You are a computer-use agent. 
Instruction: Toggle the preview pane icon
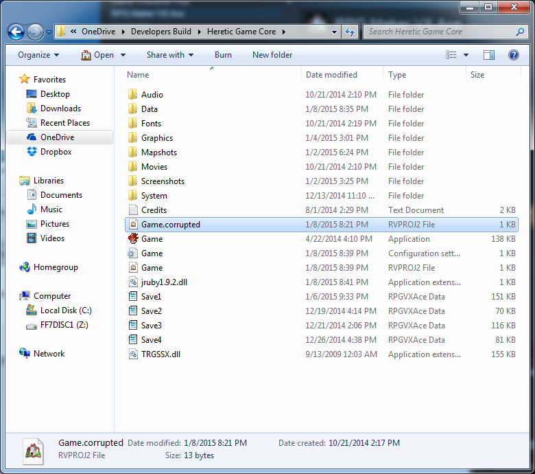point(488,55)
